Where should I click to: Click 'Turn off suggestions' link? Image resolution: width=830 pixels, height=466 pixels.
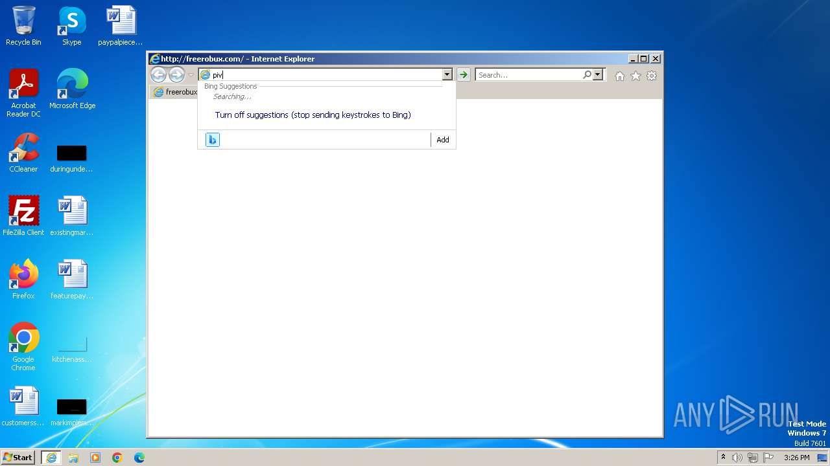[x=313, y=115]
